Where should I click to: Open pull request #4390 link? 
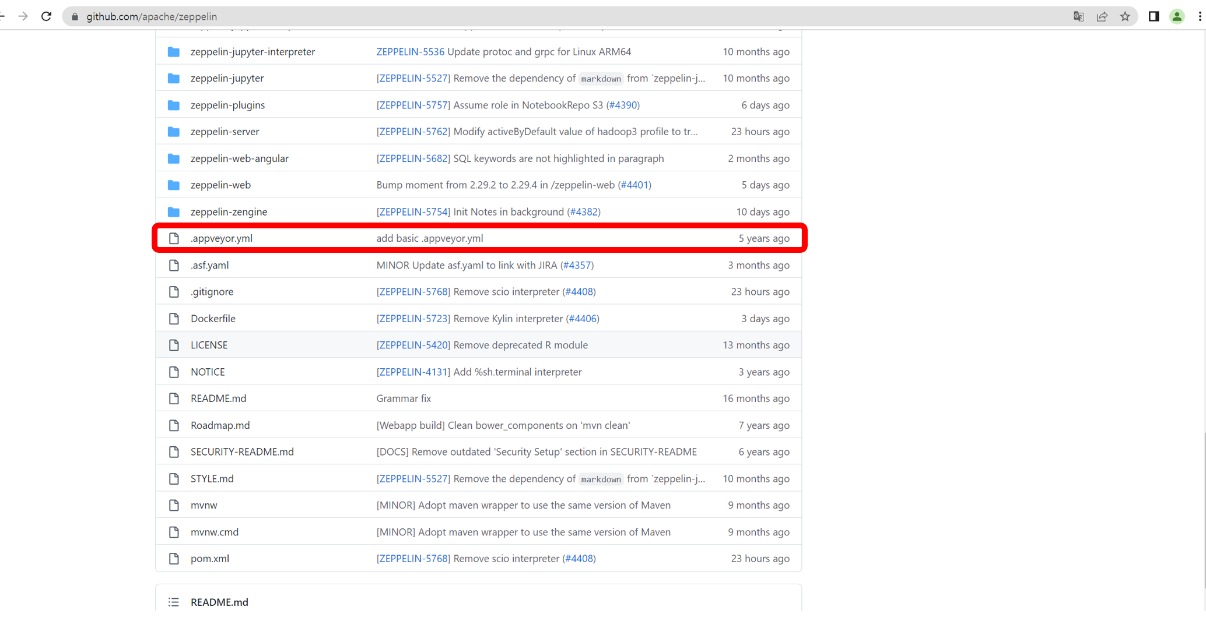tap(623, 105)
